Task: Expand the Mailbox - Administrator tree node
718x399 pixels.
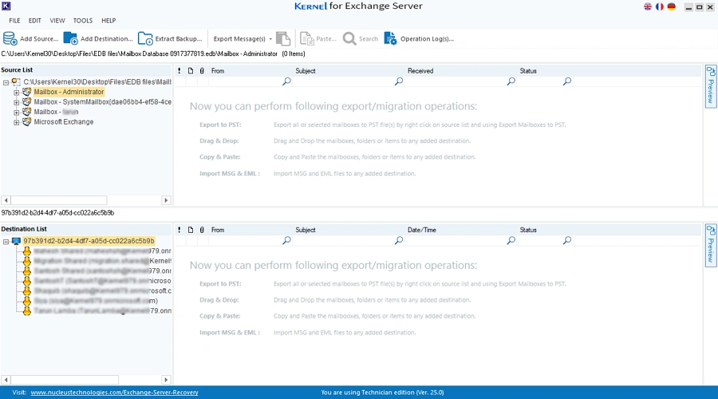Action: (x=16, y=92)
